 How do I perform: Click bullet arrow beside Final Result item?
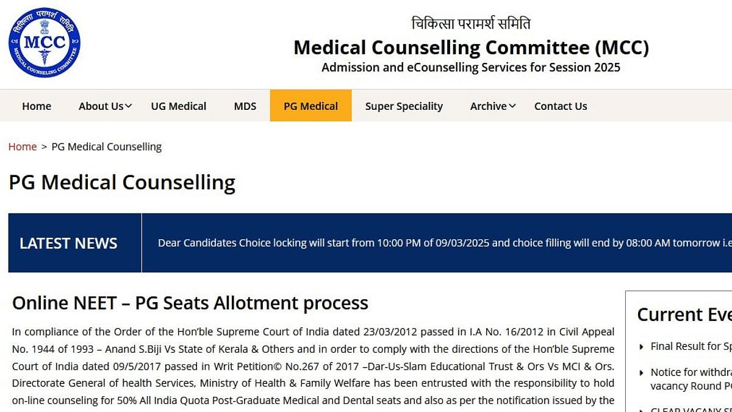(641, 347)
